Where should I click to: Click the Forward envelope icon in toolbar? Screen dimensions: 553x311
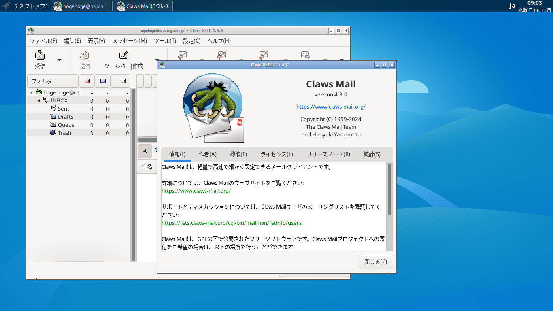[x=306, y=55]
